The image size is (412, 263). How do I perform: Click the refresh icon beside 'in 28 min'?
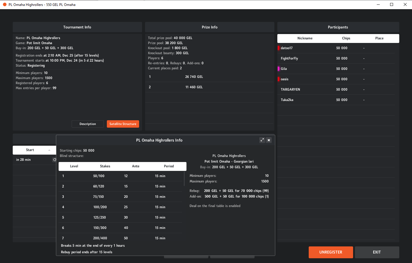point(54,160)
